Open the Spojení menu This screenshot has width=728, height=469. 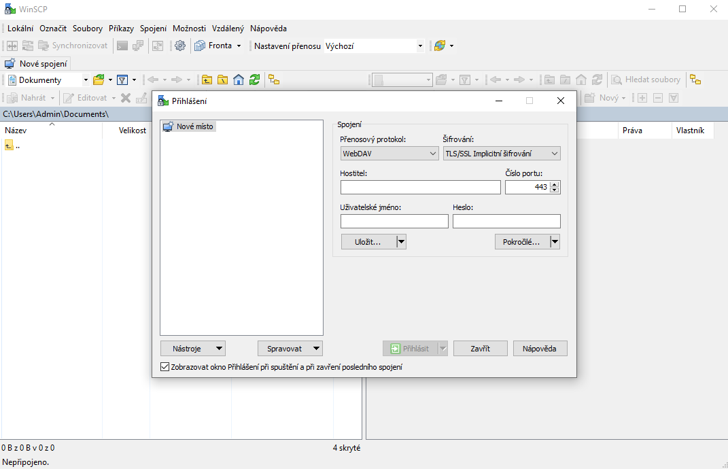click(x=153, y=29)
